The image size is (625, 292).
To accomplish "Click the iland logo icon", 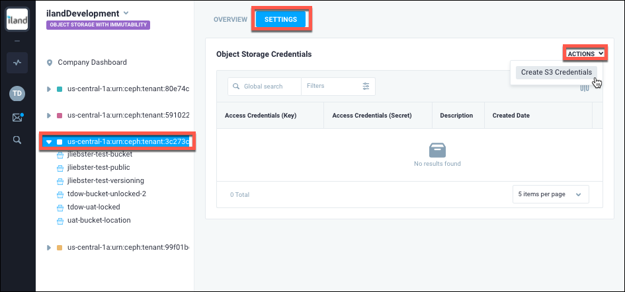I will click(17, 19).
